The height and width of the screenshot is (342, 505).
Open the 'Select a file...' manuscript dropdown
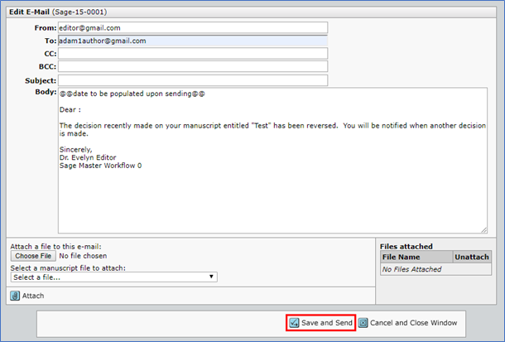coord(113,277)
